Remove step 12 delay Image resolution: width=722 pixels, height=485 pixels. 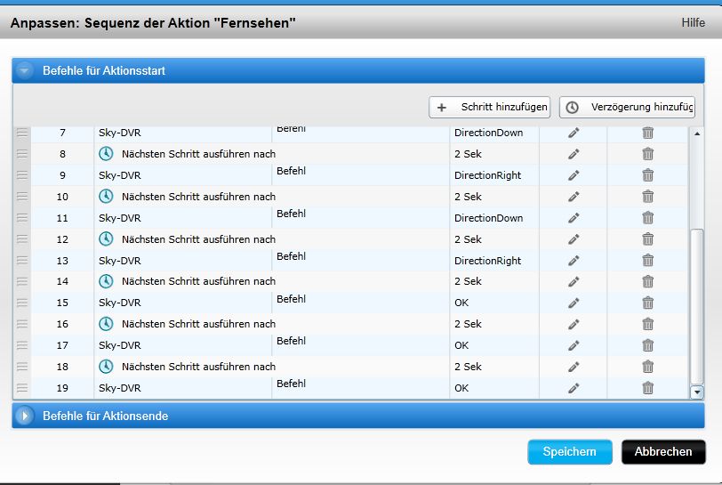[648, 239]
